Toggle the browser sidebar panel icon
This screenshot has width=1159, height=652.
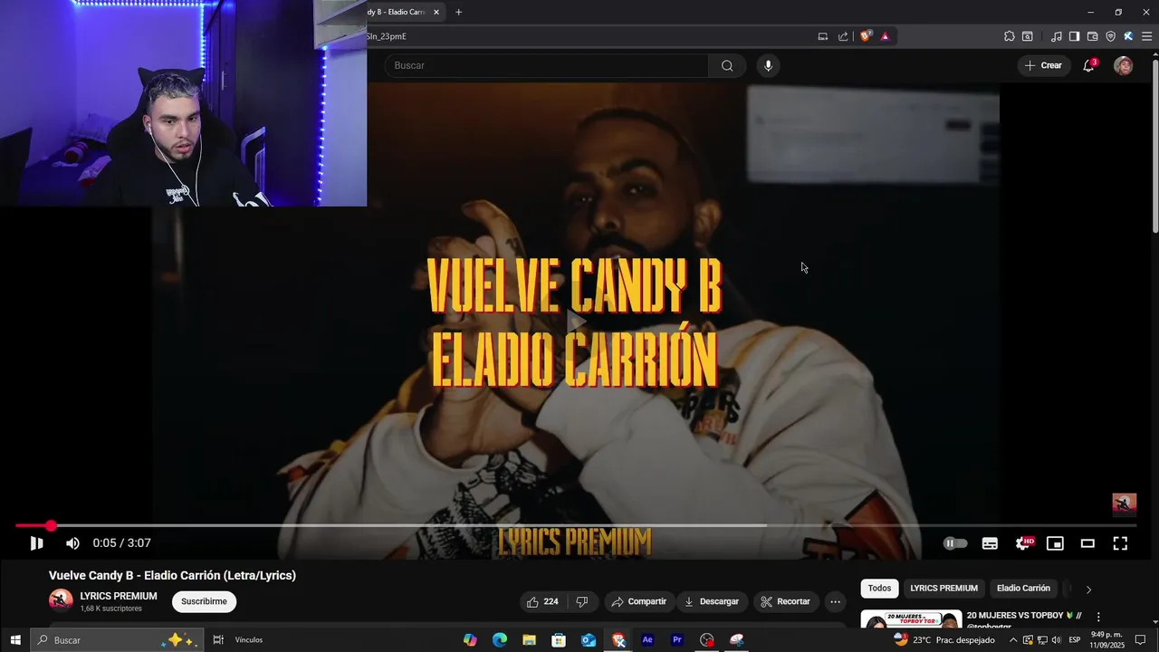(1074, 36)
